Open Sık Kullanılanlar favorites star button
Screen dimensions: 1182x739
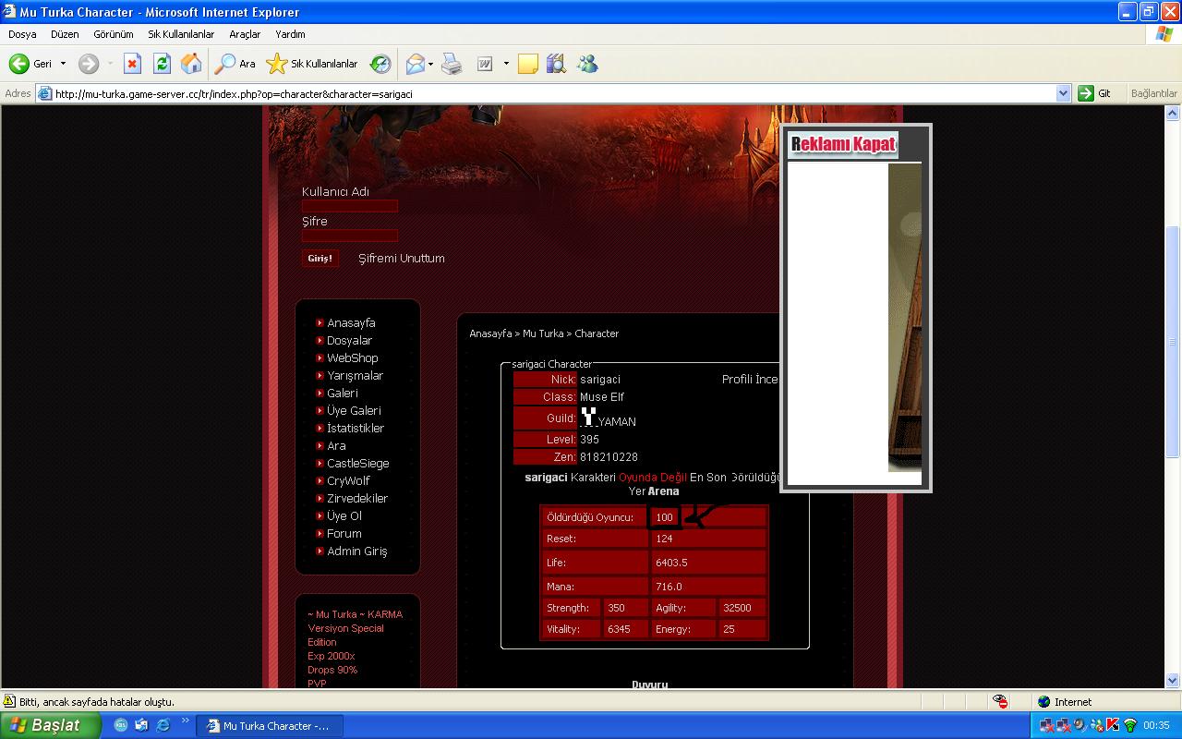[x=312, y=64]
